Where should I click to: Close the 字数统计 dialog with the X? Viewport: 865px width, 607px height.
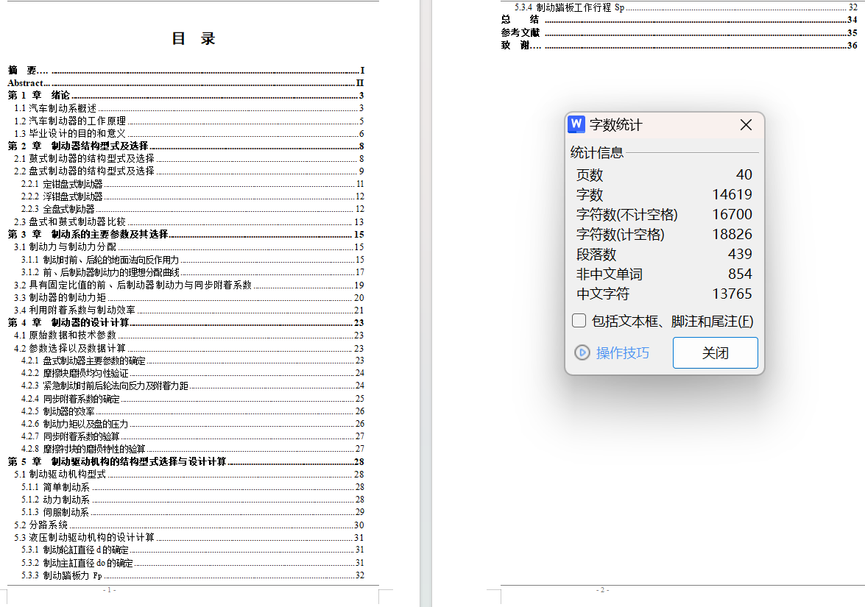[x=746, y=125]
